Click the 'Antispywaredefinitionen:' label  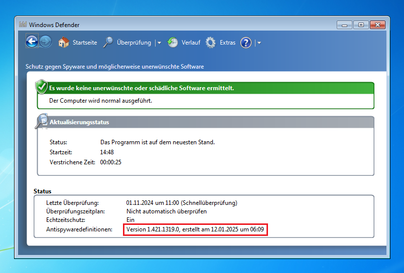[79, 229]
